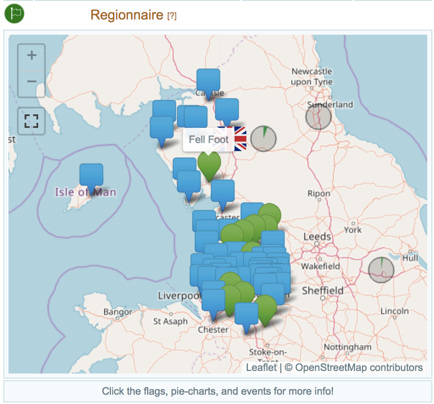Click the green marker below Fell Foot tooltip

[x=209, y=163]
